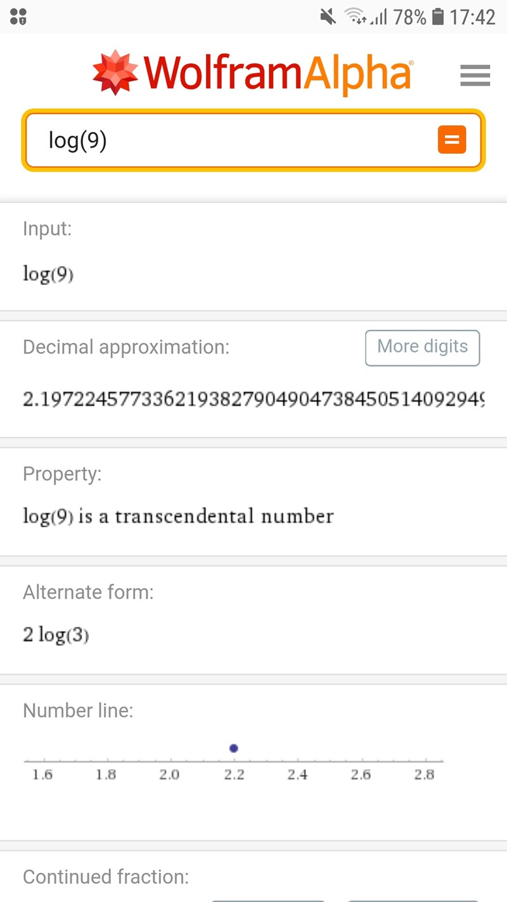Click the red WolframAlpha star logo

click(x=115, y=72)
